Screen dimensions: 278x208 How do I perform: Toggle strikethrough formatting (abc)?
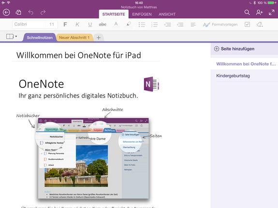pos(102,25)
